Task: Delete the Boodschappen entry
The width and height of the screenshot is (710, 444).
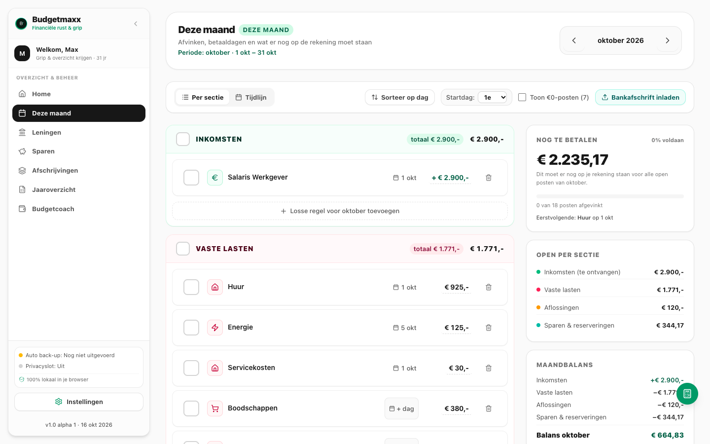Action: [x=489, y=408]
